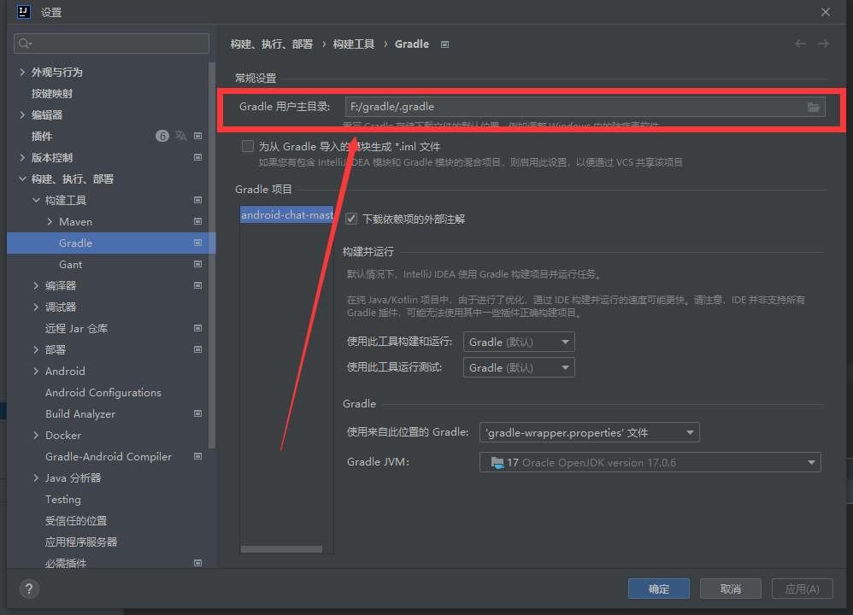The height and width of the screenshot is (615, 853).
Task: Click project icon on 远程 Jar 仓库 row
Action: pyautogui.click(x=198, y=328)
